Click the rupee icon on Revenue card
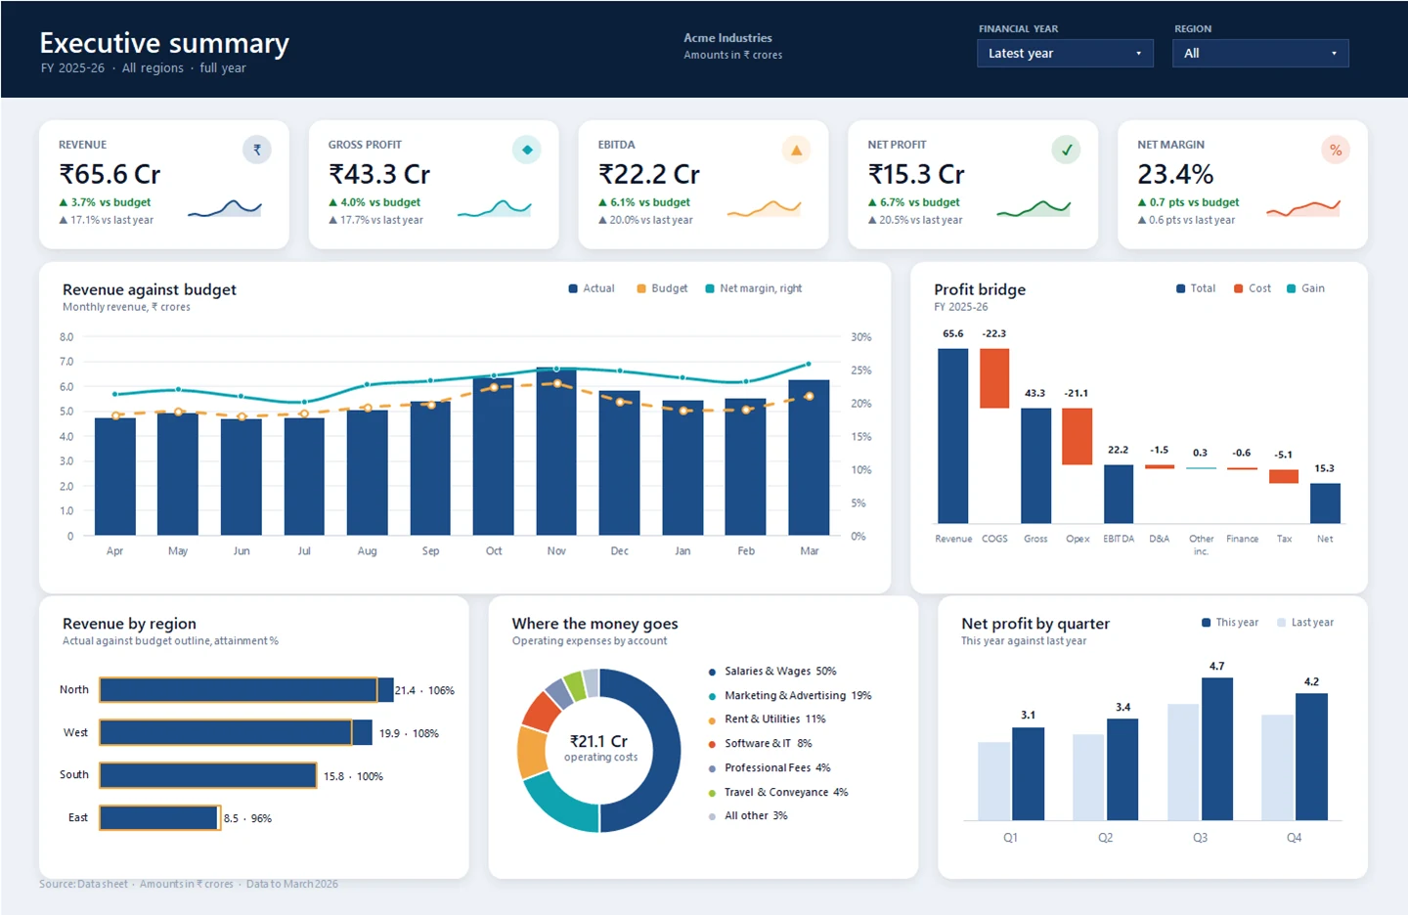 click(x=257, y=150)
